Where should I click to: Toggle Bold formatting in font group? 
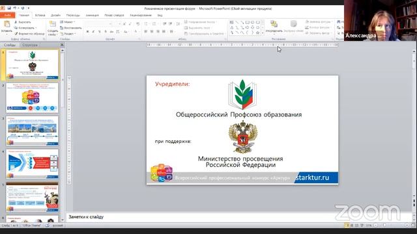(87, 32)
